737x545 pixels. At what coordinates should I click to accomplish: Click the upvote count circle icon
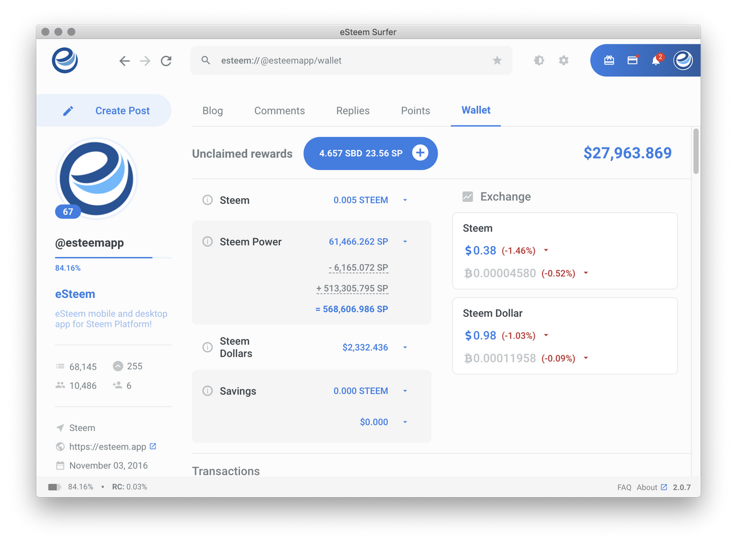click(x=117, y=366)
